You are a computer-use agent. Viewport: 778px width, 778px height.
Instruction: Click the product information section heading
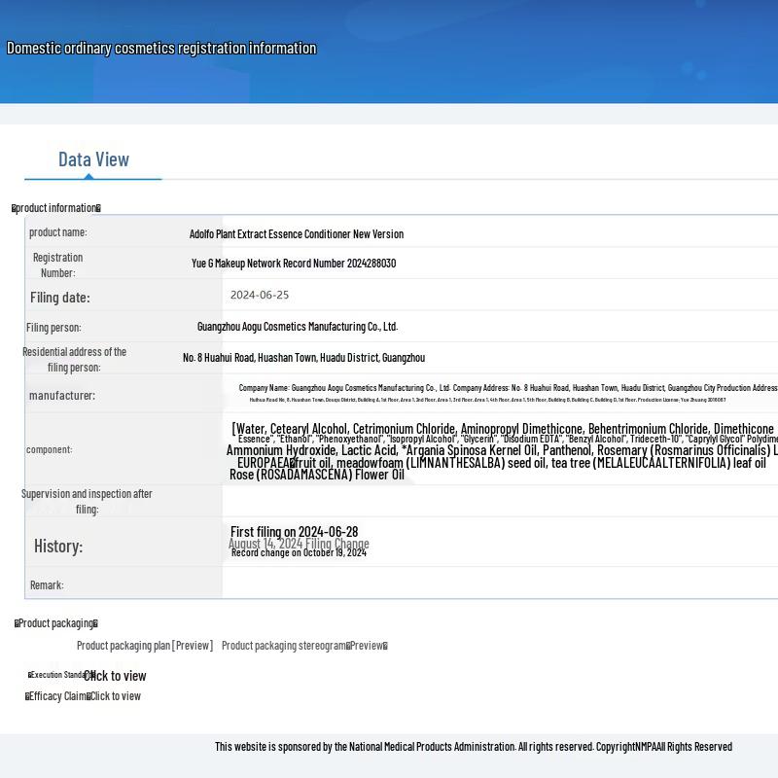[56, 208]
